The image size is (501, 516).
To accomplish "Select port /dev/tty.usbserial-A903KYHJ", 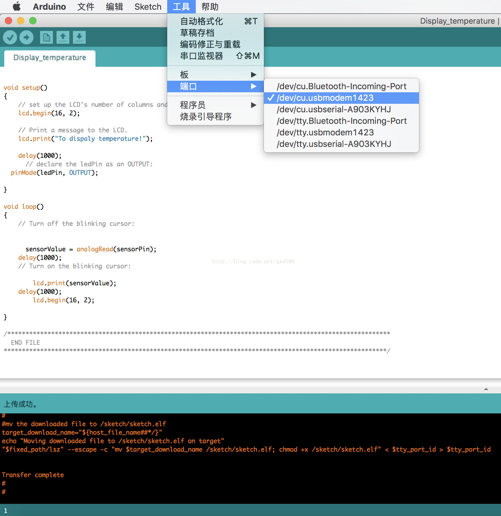I will tap(341, 144).
